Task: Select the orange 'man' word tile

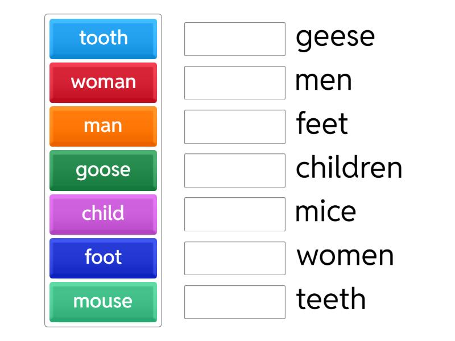Action: 103,126
